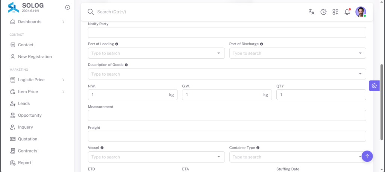The image size is (385, 172).
Task: Open Port of Discharge dropdown
Action: [x=298, y=53]
